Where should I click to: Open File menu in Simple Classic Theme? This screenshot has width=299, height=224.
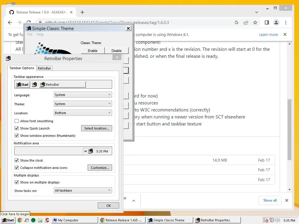tap(30, 34)
